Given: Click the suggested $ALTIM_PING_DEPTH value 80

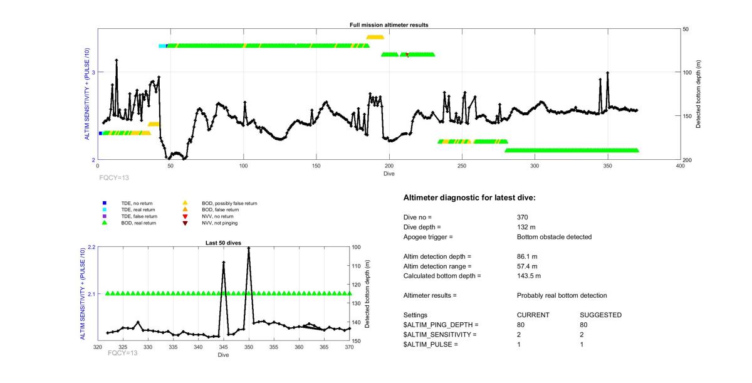Looking at the screenshot, I should pyautogui.click(x=584, y=325).
